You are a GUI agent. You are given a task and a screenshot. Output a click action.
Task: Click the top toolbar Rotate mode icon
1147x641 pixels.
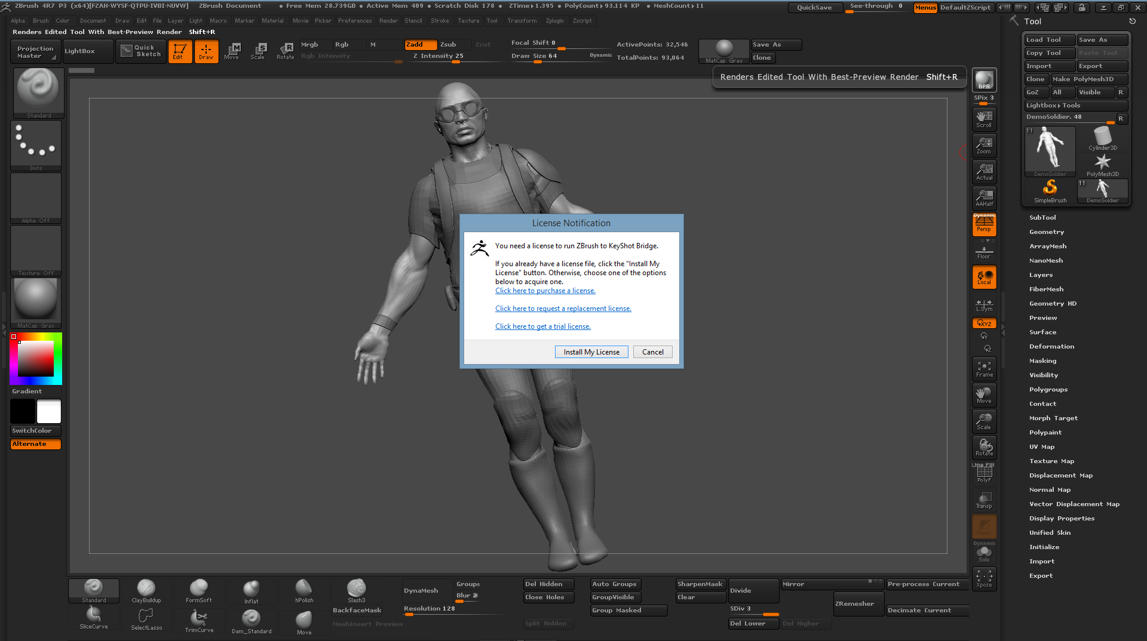[286, 51]
